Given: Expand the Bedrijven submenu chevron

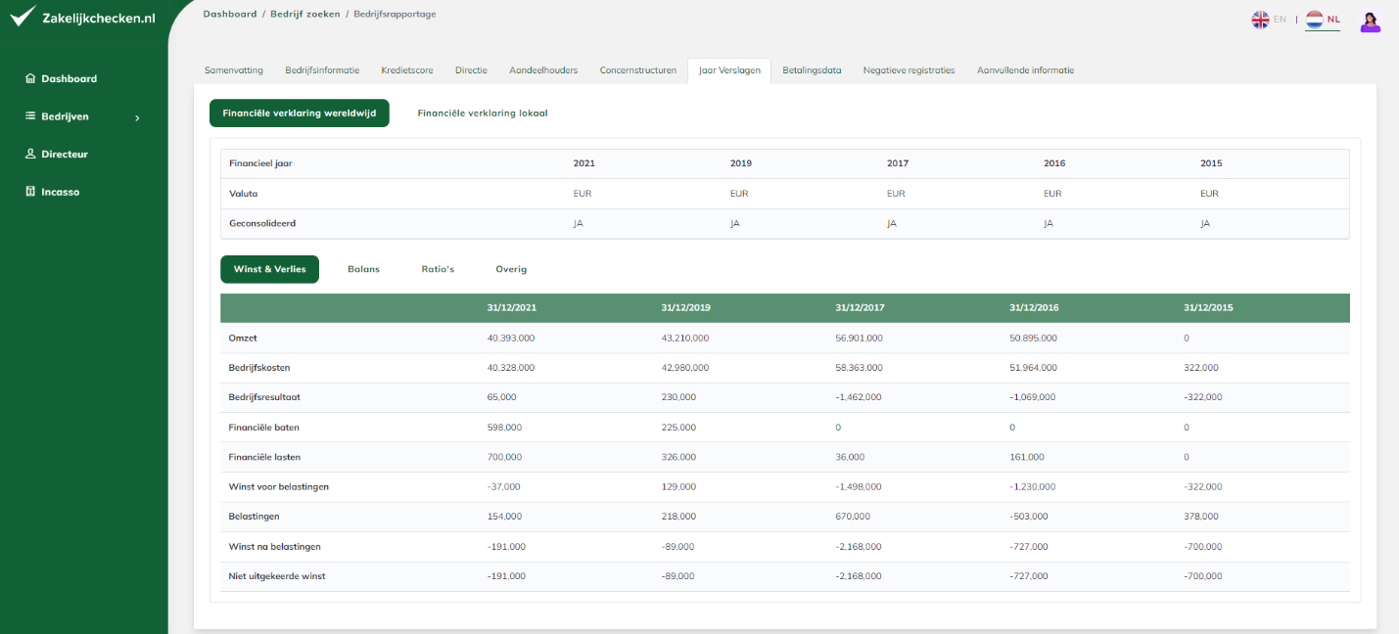Looking at the screenshot, I should (x=137, y=117).
